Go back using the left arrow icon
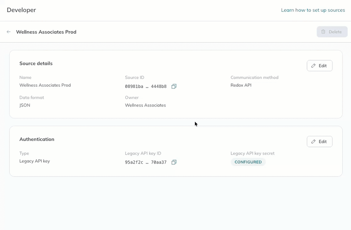Screen dimensions: 351x230 [x=9, y=32]
